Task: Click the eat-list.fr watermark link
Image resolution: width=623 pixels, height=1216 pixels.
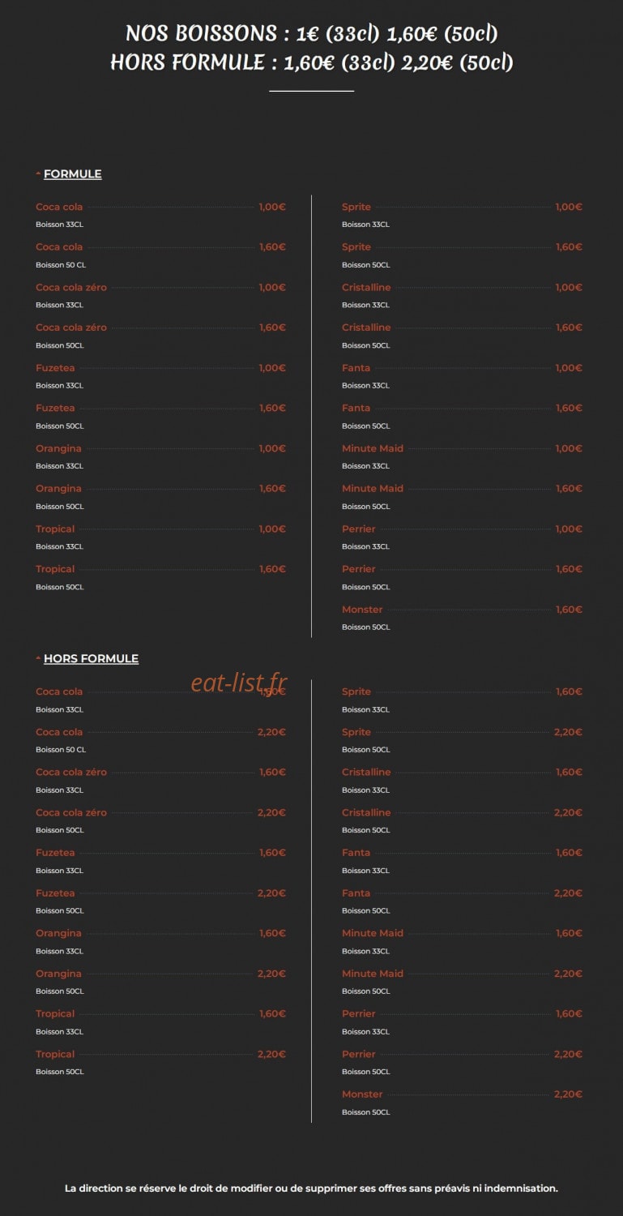Action: (x=239, y=683)
